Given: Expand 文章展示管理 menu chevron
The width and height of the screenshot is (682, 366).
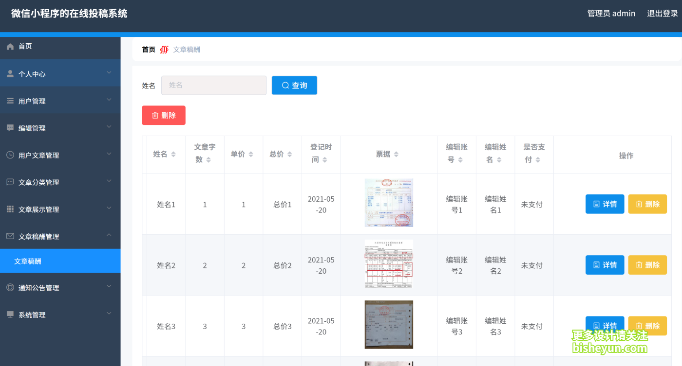Looking at the screenshot, I should click(109, 208).
